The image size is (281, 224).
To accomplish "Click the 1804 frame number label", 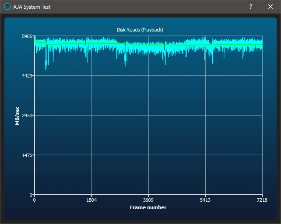I will [91, 200].
